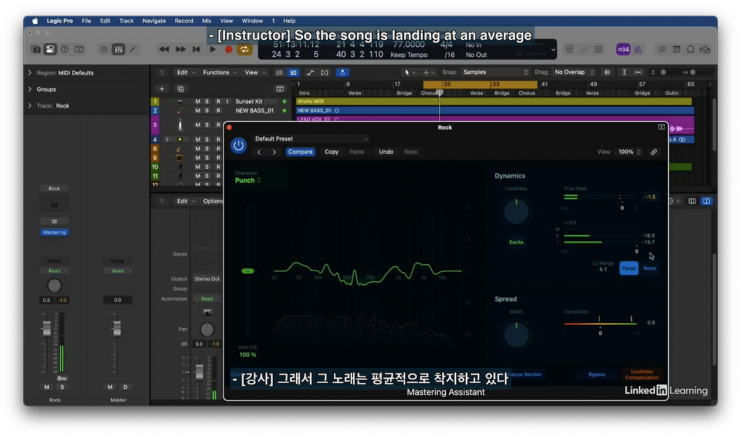Open the media Browsers icon
Screen dimensions: 741x437
pos(705,50)
